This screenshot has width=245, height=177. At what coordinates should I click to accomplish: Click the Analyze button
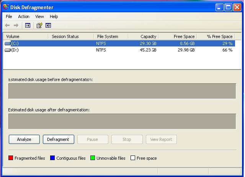[24, 139]
